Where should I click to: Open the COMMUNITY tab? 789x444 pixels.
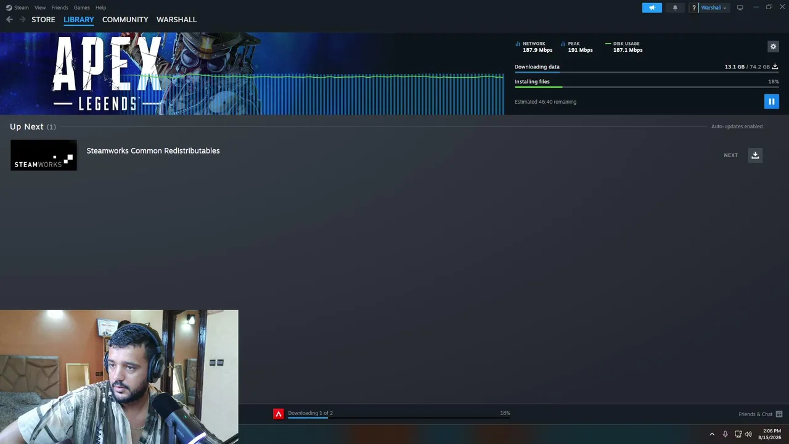[x=125, y=20]
